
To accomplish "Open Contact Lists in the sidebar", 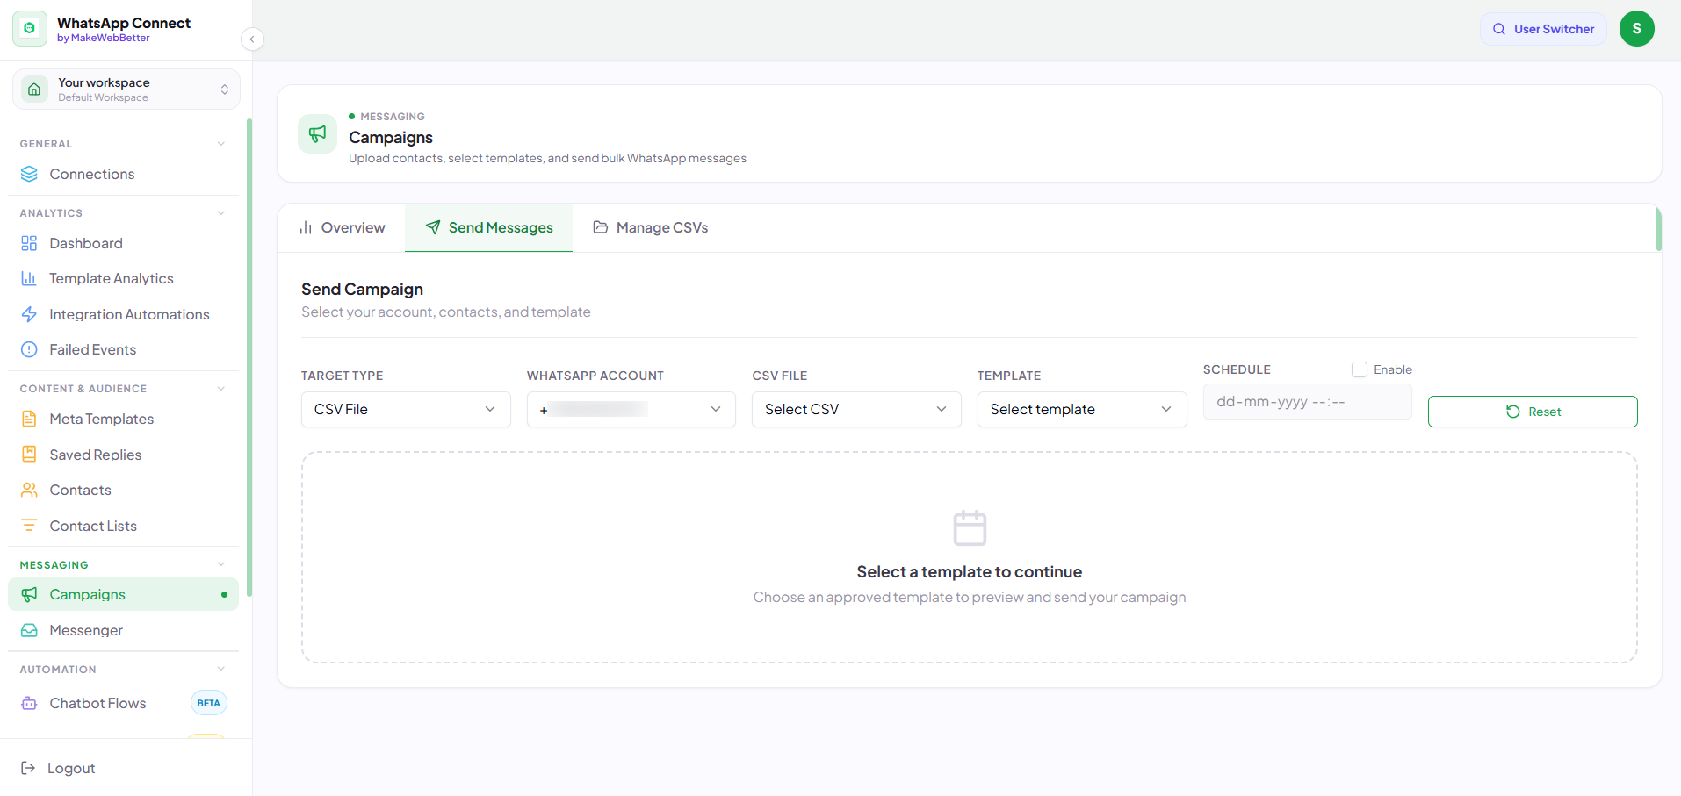I will [123, 526].
